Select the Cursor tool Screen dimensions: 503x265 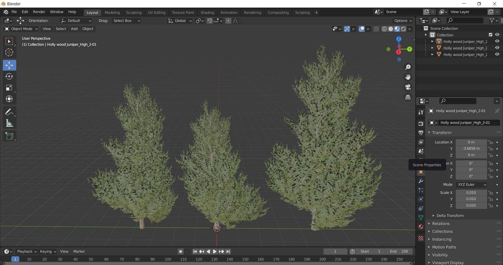pos(9,52)
